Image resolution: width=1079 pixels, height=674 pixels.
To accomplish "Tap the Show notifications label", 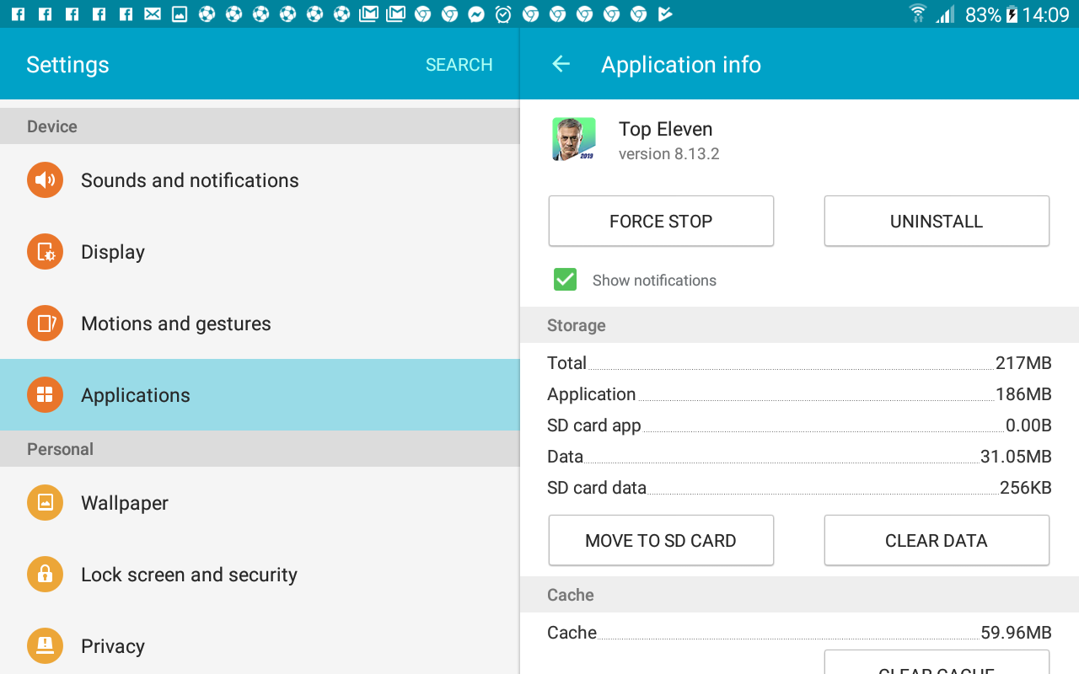I will (x=654, y=281).
